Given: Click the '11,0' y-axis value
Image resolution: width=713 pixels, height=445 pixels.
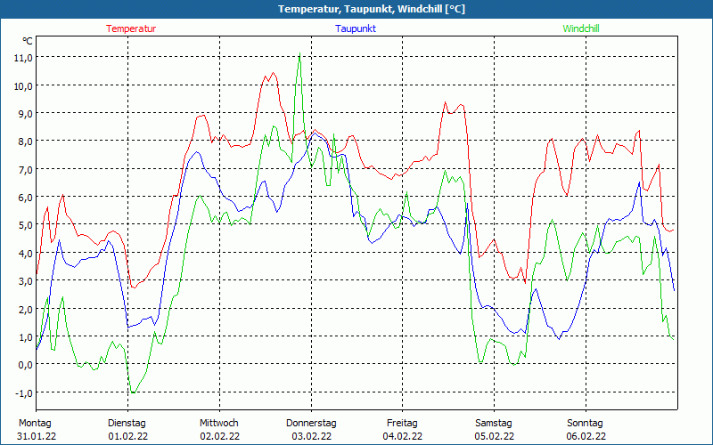Looking at the screenshot, I should [24, 58].
